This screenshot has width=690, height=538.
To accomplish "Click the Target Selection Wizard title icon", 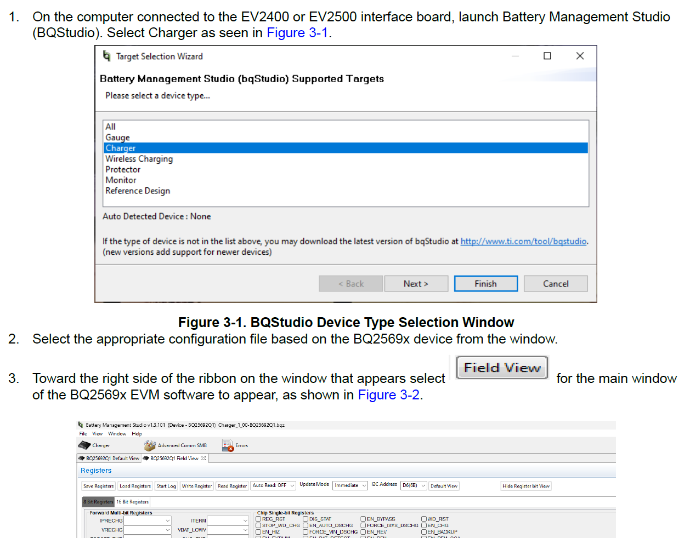I will pyautogui.click(x=107, y=56).
